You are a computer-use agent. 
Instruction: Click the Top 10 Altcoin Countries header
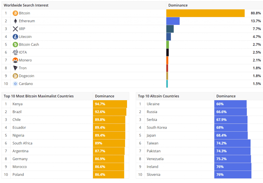point(158,96)
